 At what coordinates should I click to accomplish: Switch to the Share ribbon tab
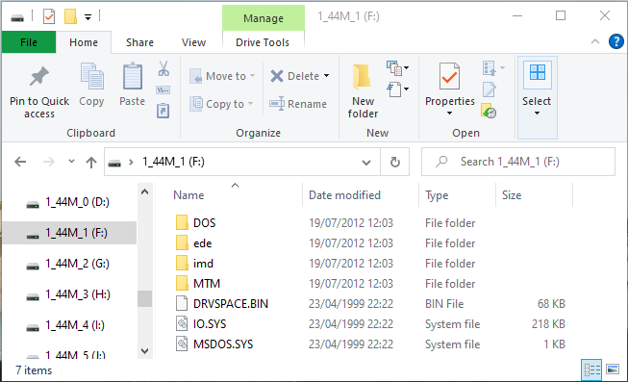(139, 42)
